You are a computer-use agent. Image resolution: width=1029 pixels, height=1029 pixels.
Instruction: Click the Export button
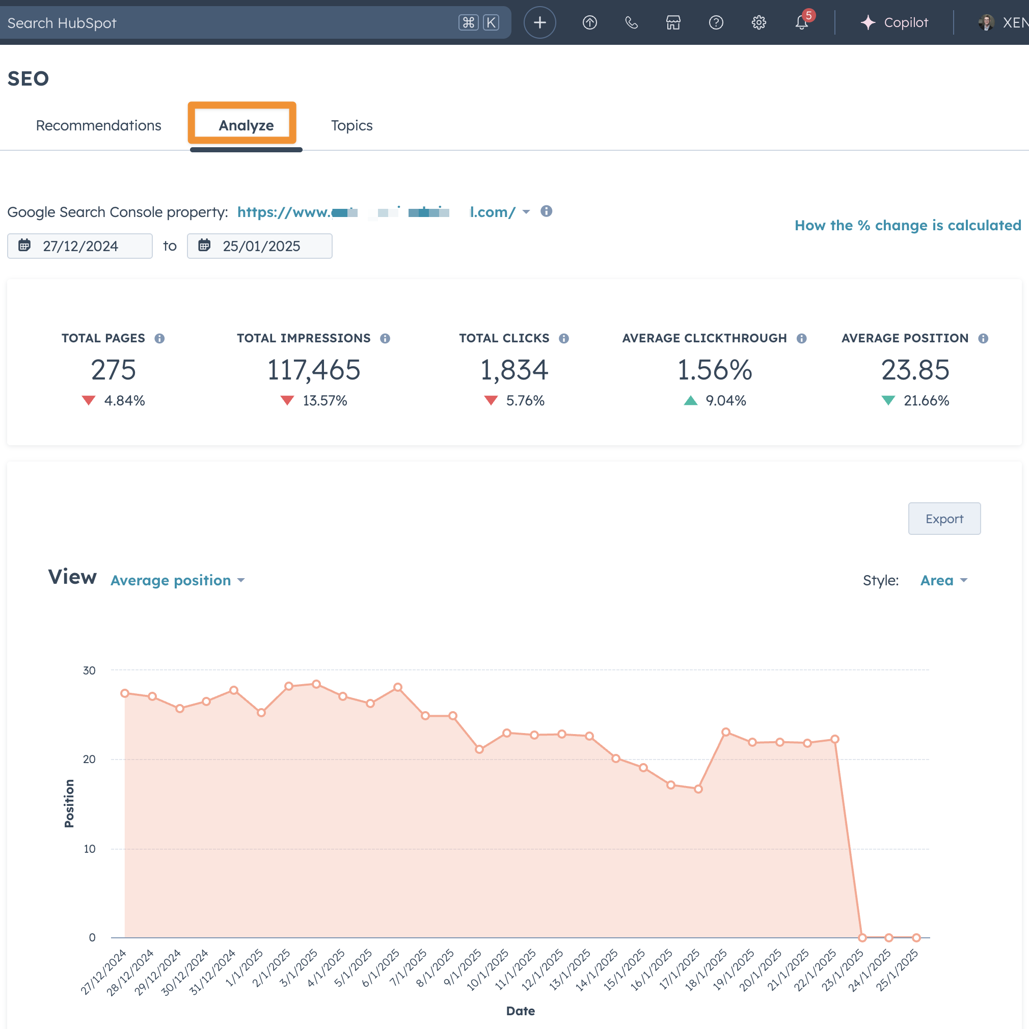coord(944,518)
